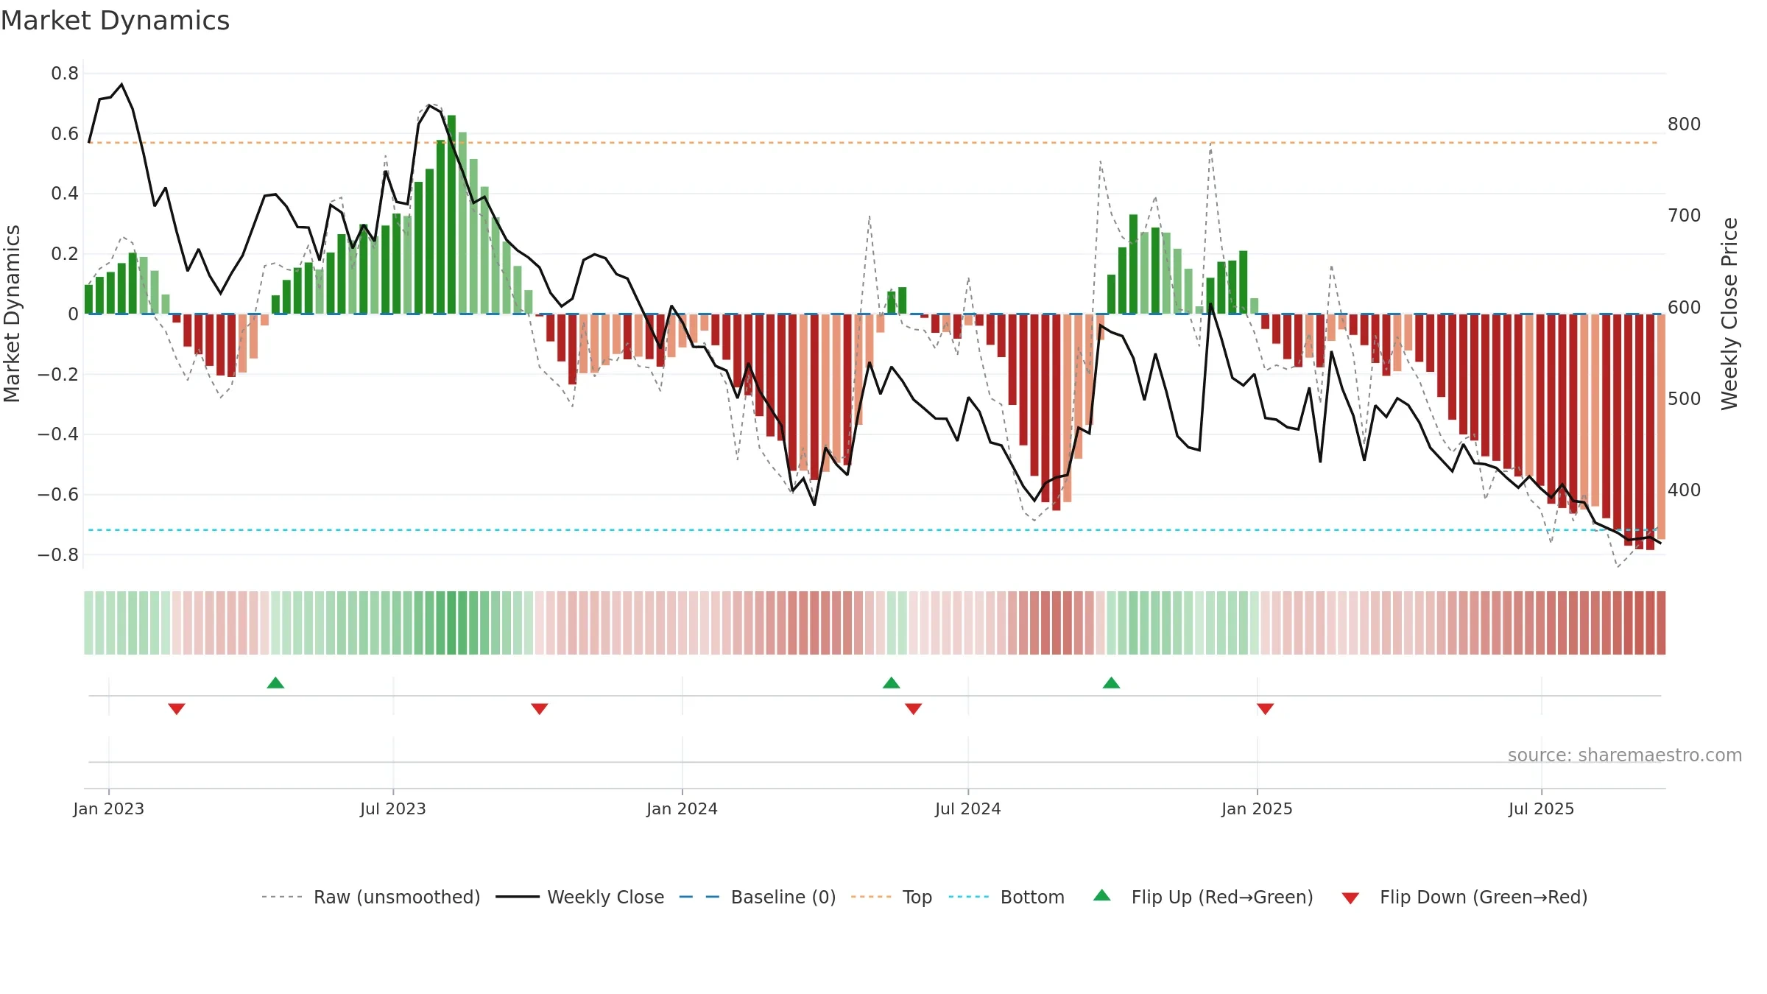This screenshot has width=1767, height=994.
Task: Click the red Flip Down triangle icon in legend
Action: [x=1350, y=898]
